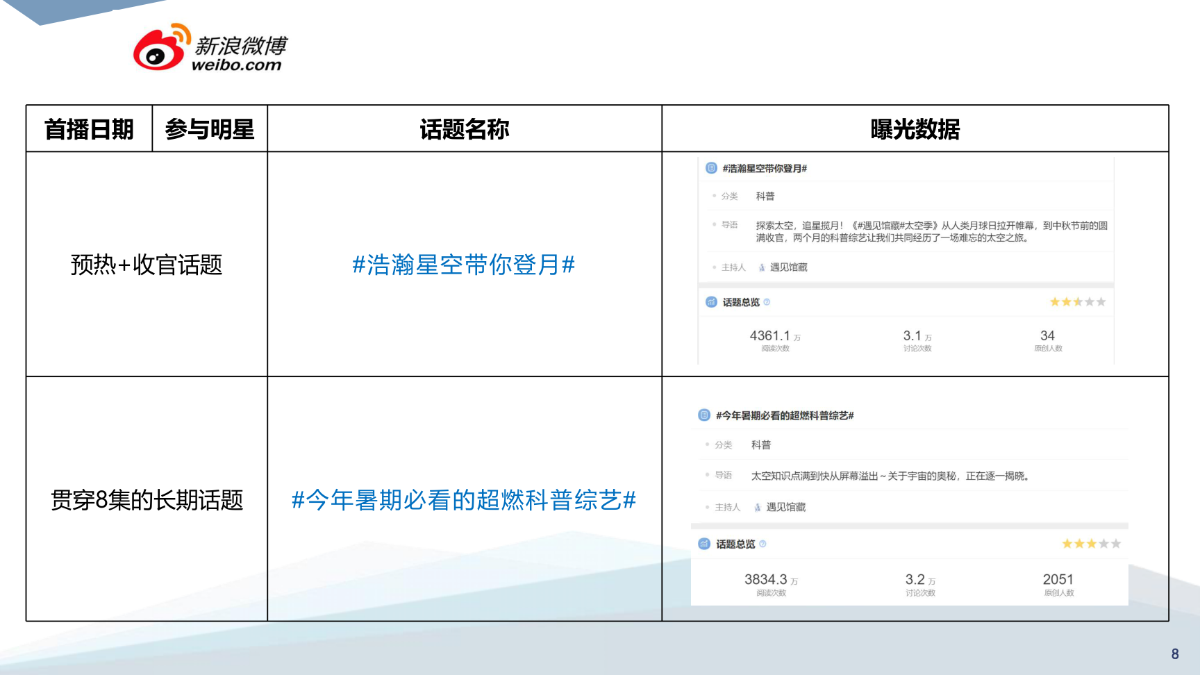1200x675 pixels.
Task: Click the 34 original posters count
Action: point(1048,336)
